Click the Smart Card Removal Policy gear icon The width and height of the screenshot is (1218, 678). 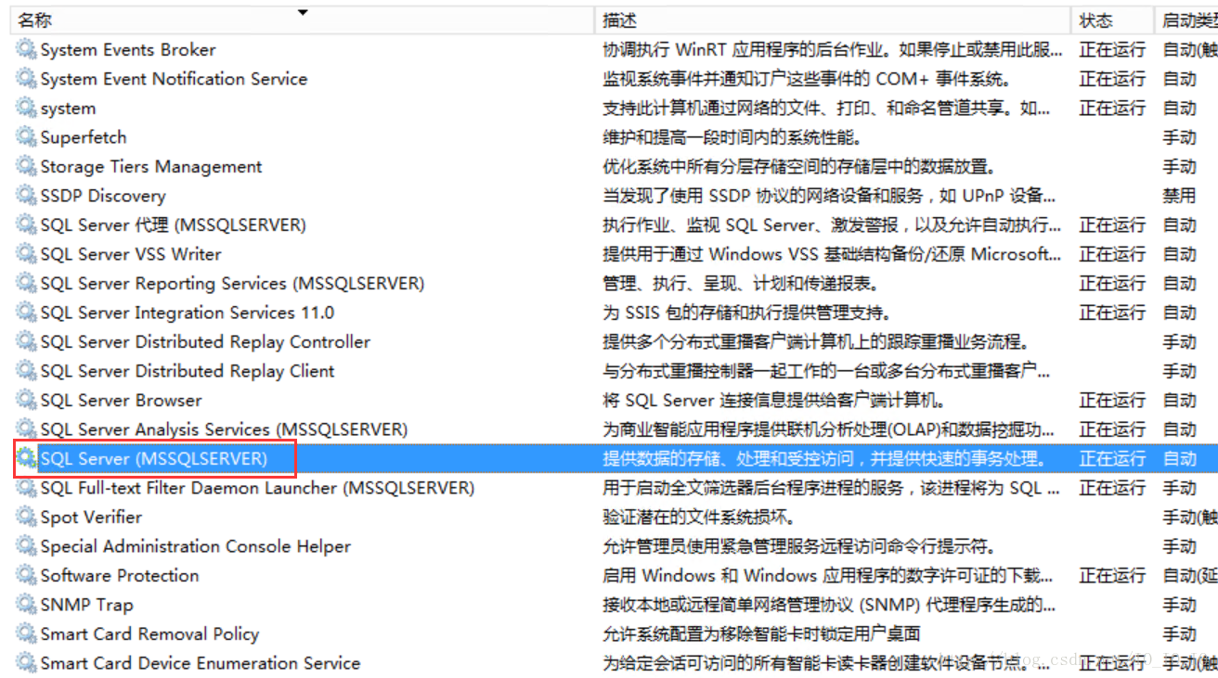pyautogui.click(x=26, y=633)
